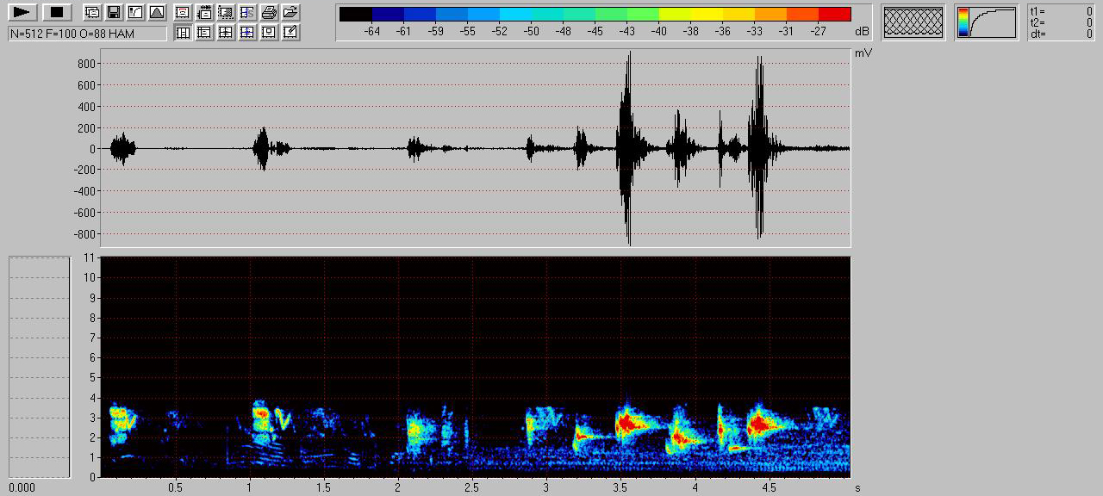Click the overlapping windows copy icon
Image resolution: width=1103 pixels, height=496 pixels.
(x=91, y=13)
